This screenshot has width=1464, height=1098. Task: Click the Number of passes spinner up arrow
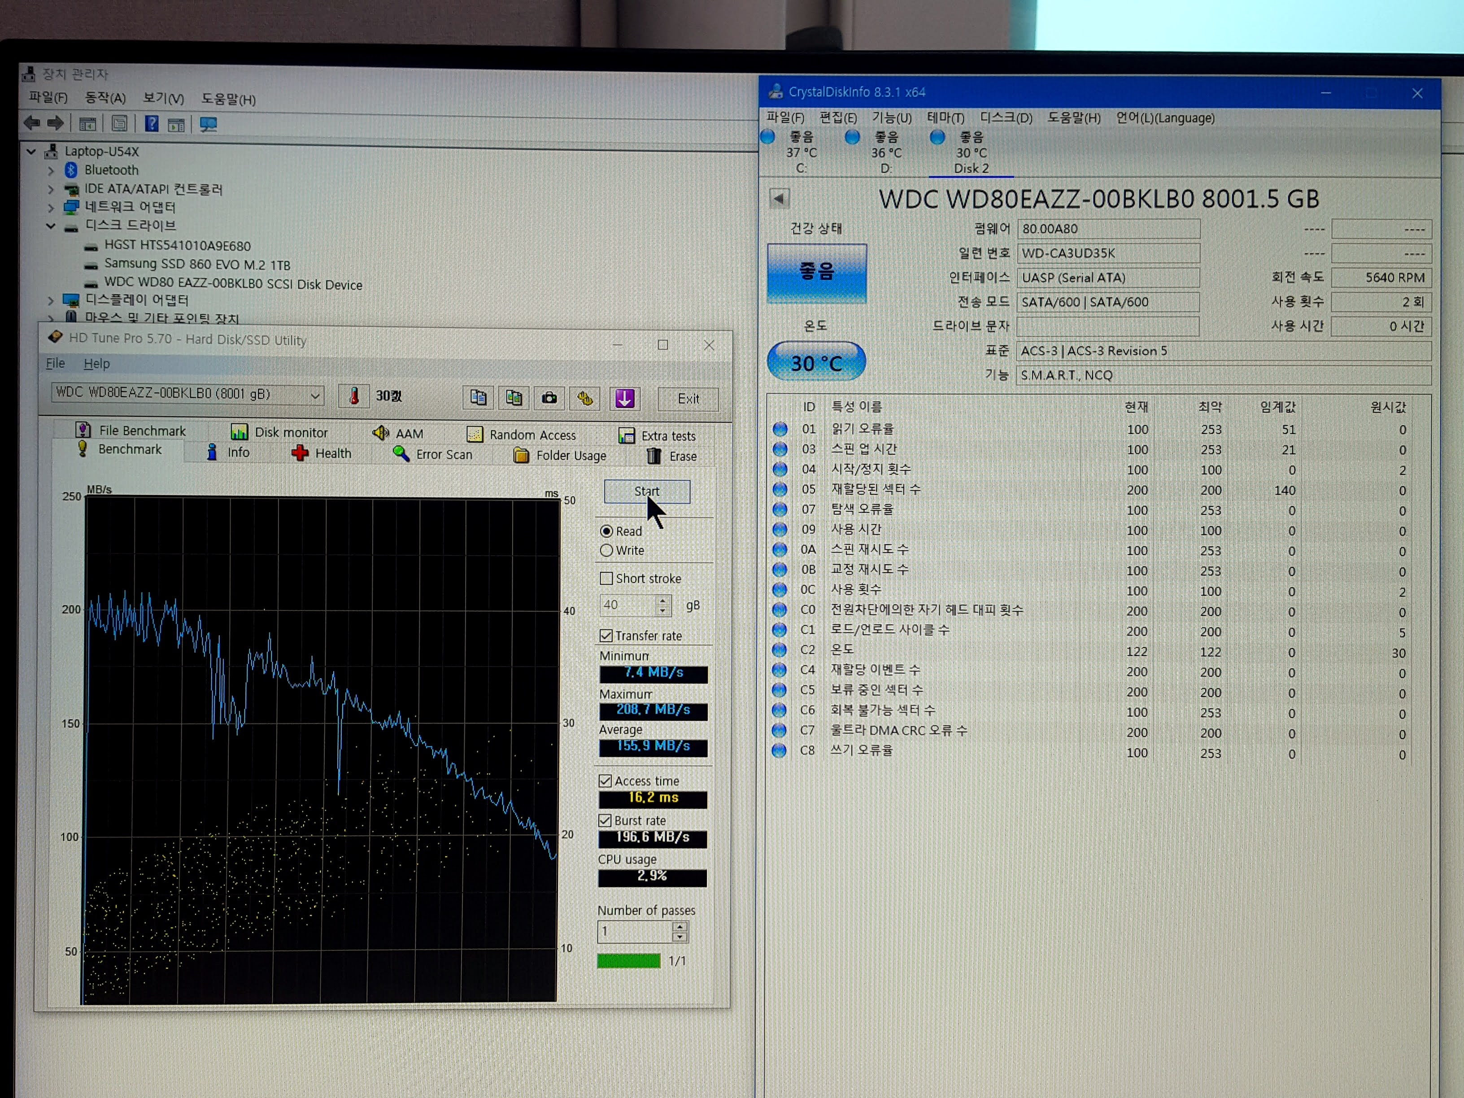click(680, 926)
